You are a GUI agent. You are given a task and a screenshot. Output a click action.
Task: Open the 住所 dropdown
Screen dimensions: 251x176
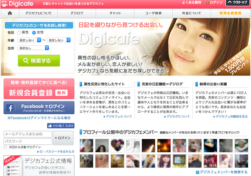pyautogui.click(x=33, y=48)
